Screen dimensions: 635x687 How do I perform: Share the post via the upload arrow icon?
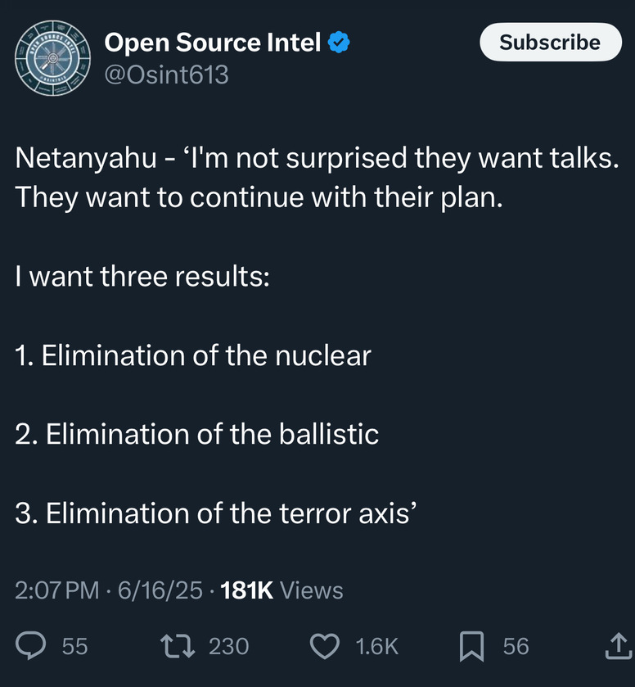click(619, 646)
